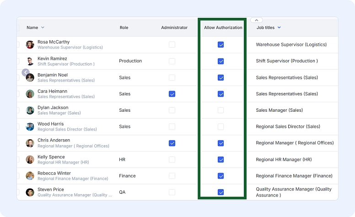Click Kelly Spence's avatar
Screen dimensions: 355x217
30,160
